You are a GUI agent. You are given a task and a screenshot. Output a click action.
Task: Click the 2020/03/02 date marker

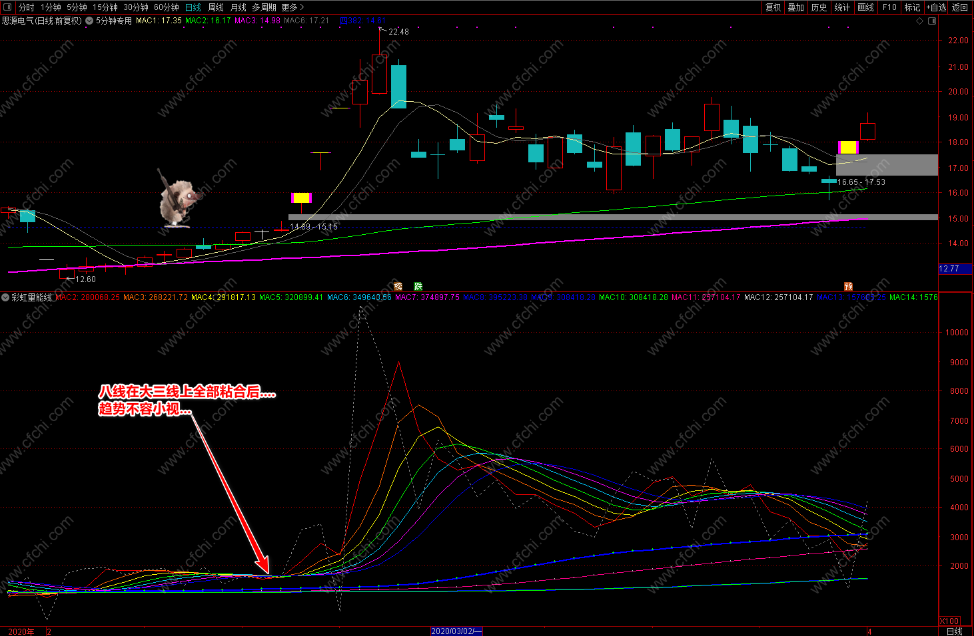(456, 631)
